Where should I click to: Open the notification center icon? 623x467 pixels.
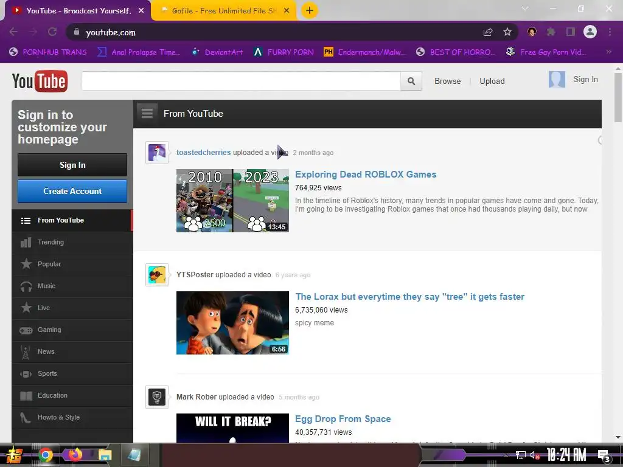click(604, 456)
